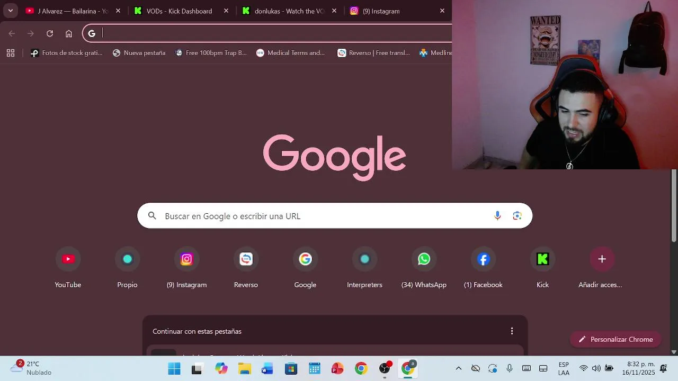Open the apps grid in bookmarks bar
Image resolution: width=678 pixels, height=381 pixels.
click(11, 53)
